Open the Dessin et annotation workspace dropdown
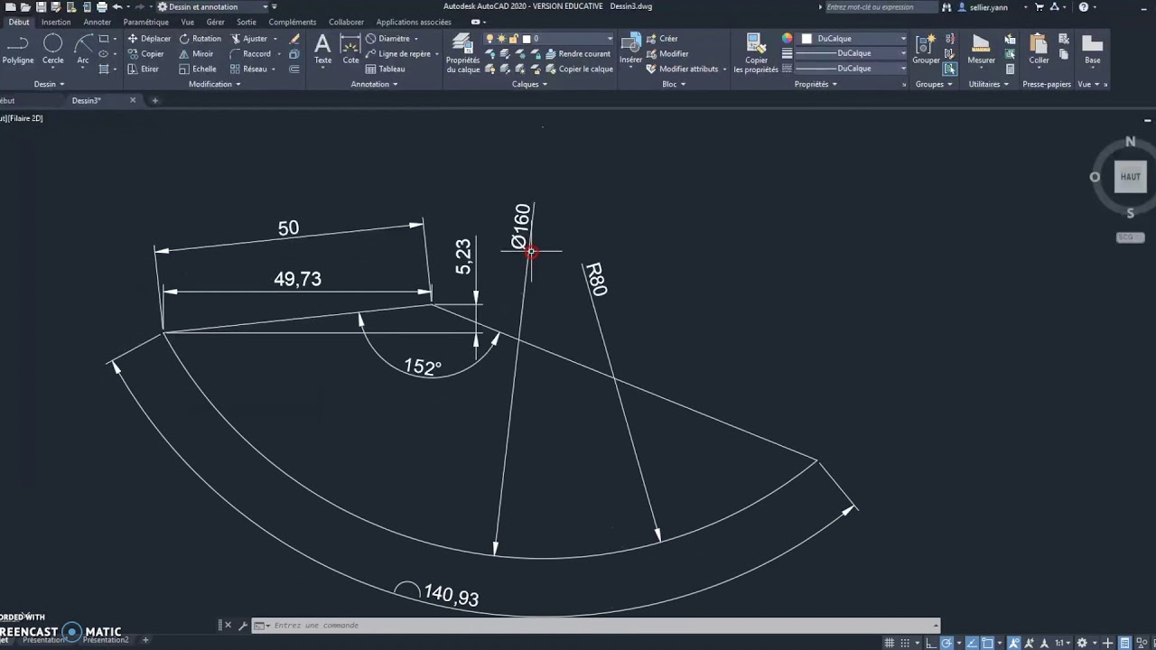The height and width of the screenshot is (650, 1156). pyautogui.click(x=213, y=6)
